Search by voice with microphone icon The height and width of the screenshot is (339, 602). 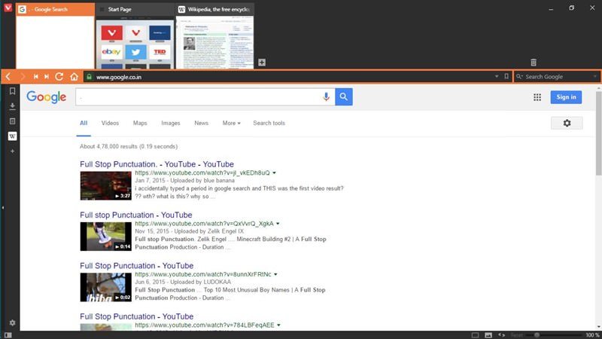[x=326, y=97]
